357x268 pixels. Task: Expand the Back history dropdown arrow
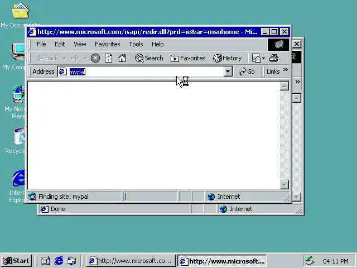(65, 59)
